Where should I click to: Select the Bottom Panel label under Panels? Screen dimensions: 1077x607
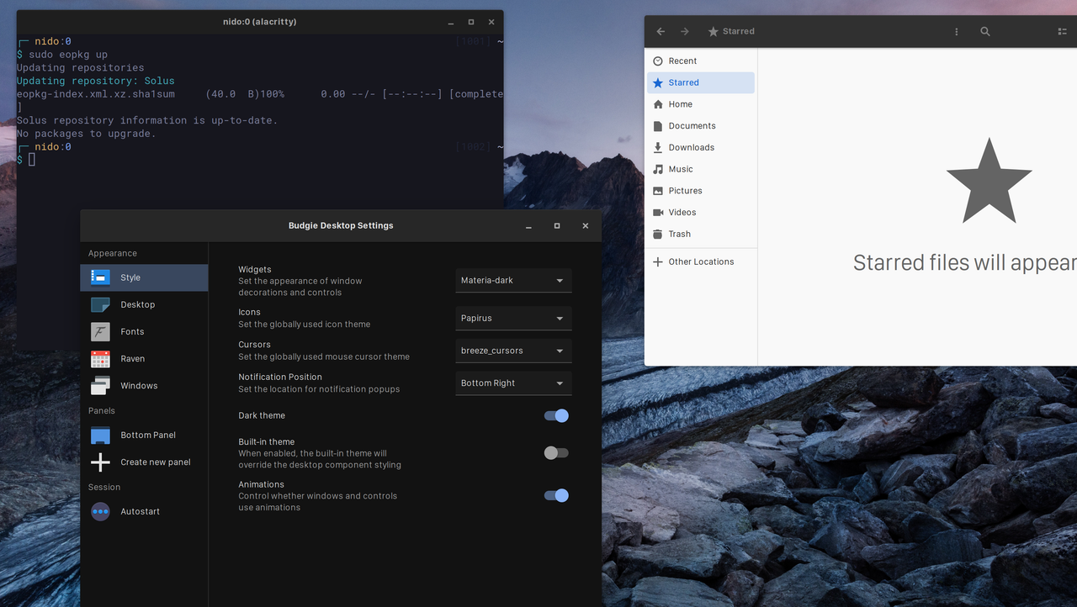[148, 435]
